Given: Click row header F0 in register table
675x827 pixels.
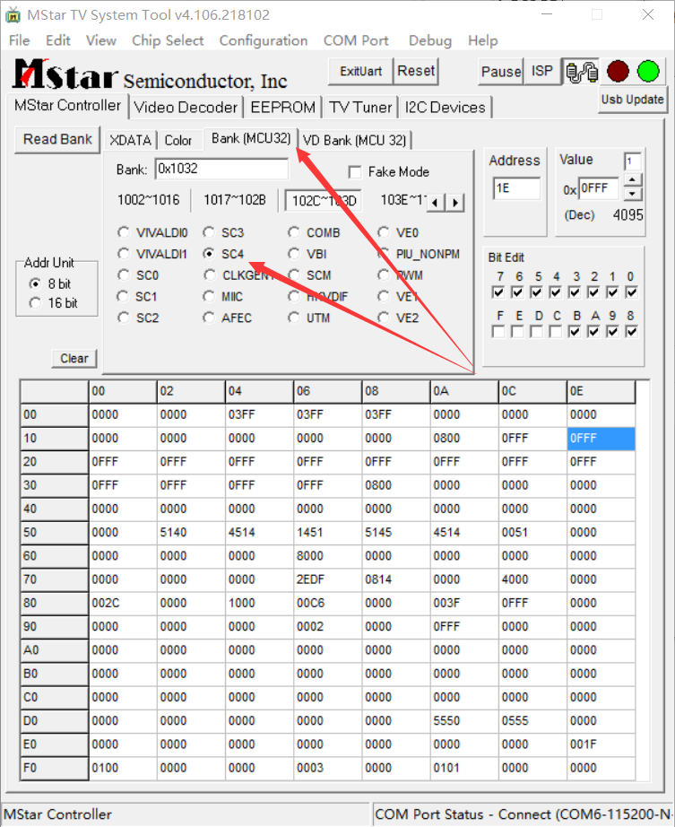Looking at the screenshot, I should pos(55,768).
